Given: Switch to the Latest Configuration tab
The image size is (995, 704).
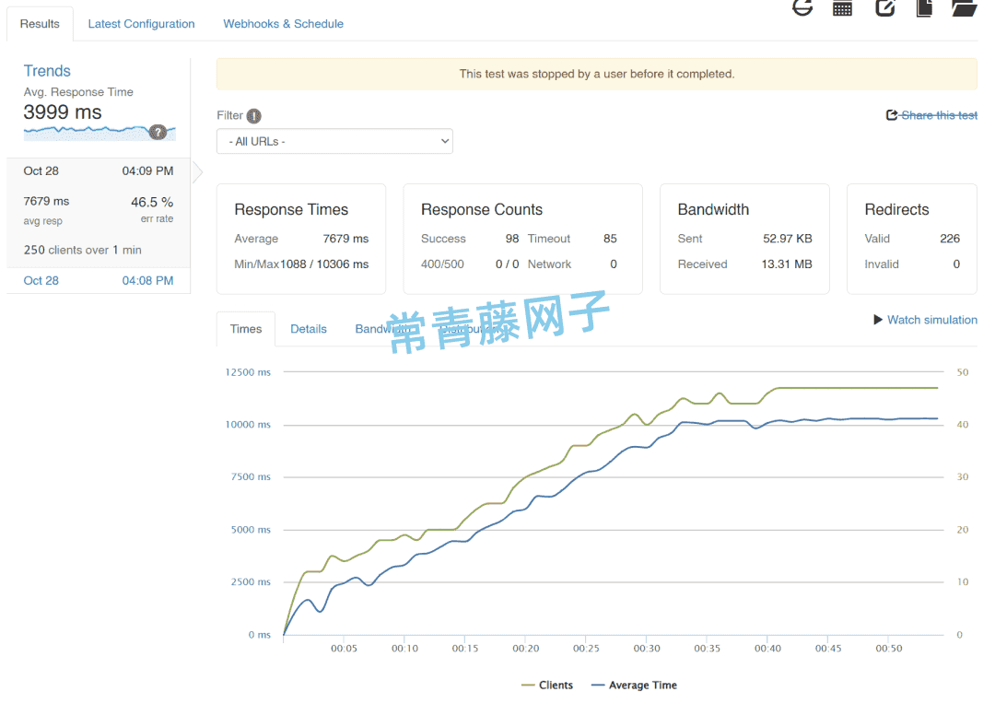Looking at the screenshot, I should pos(141,24).
